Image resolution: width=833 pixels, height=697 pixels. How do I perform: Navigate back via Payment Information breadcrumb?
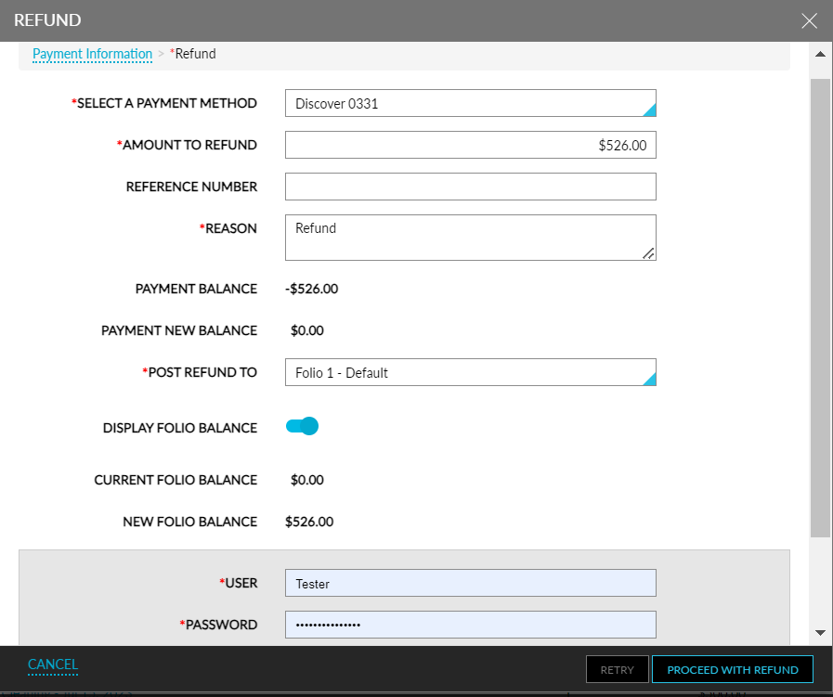92,54
